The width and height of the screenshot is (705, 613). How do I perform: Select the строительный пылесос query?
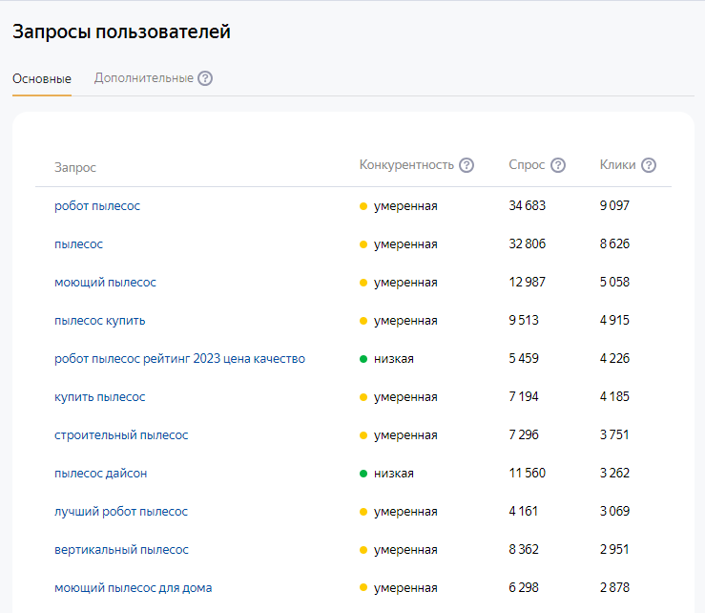pos(121,435)
